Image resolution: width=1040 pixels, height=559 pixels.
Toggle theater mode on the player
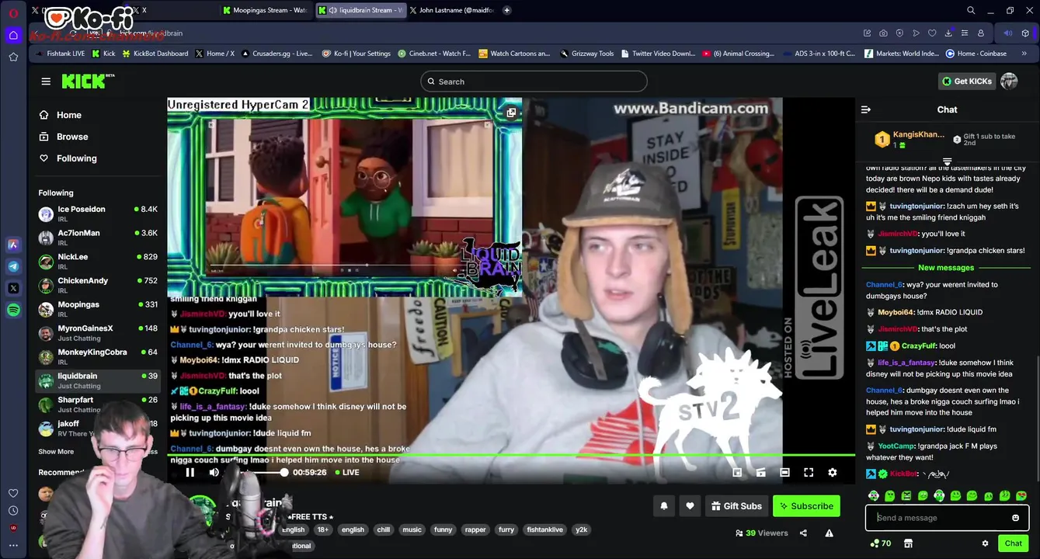tap(784, 472)
